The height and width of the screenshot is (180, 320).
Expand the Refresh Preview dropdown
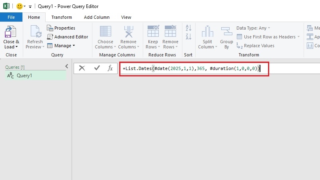tap(43, 47)
